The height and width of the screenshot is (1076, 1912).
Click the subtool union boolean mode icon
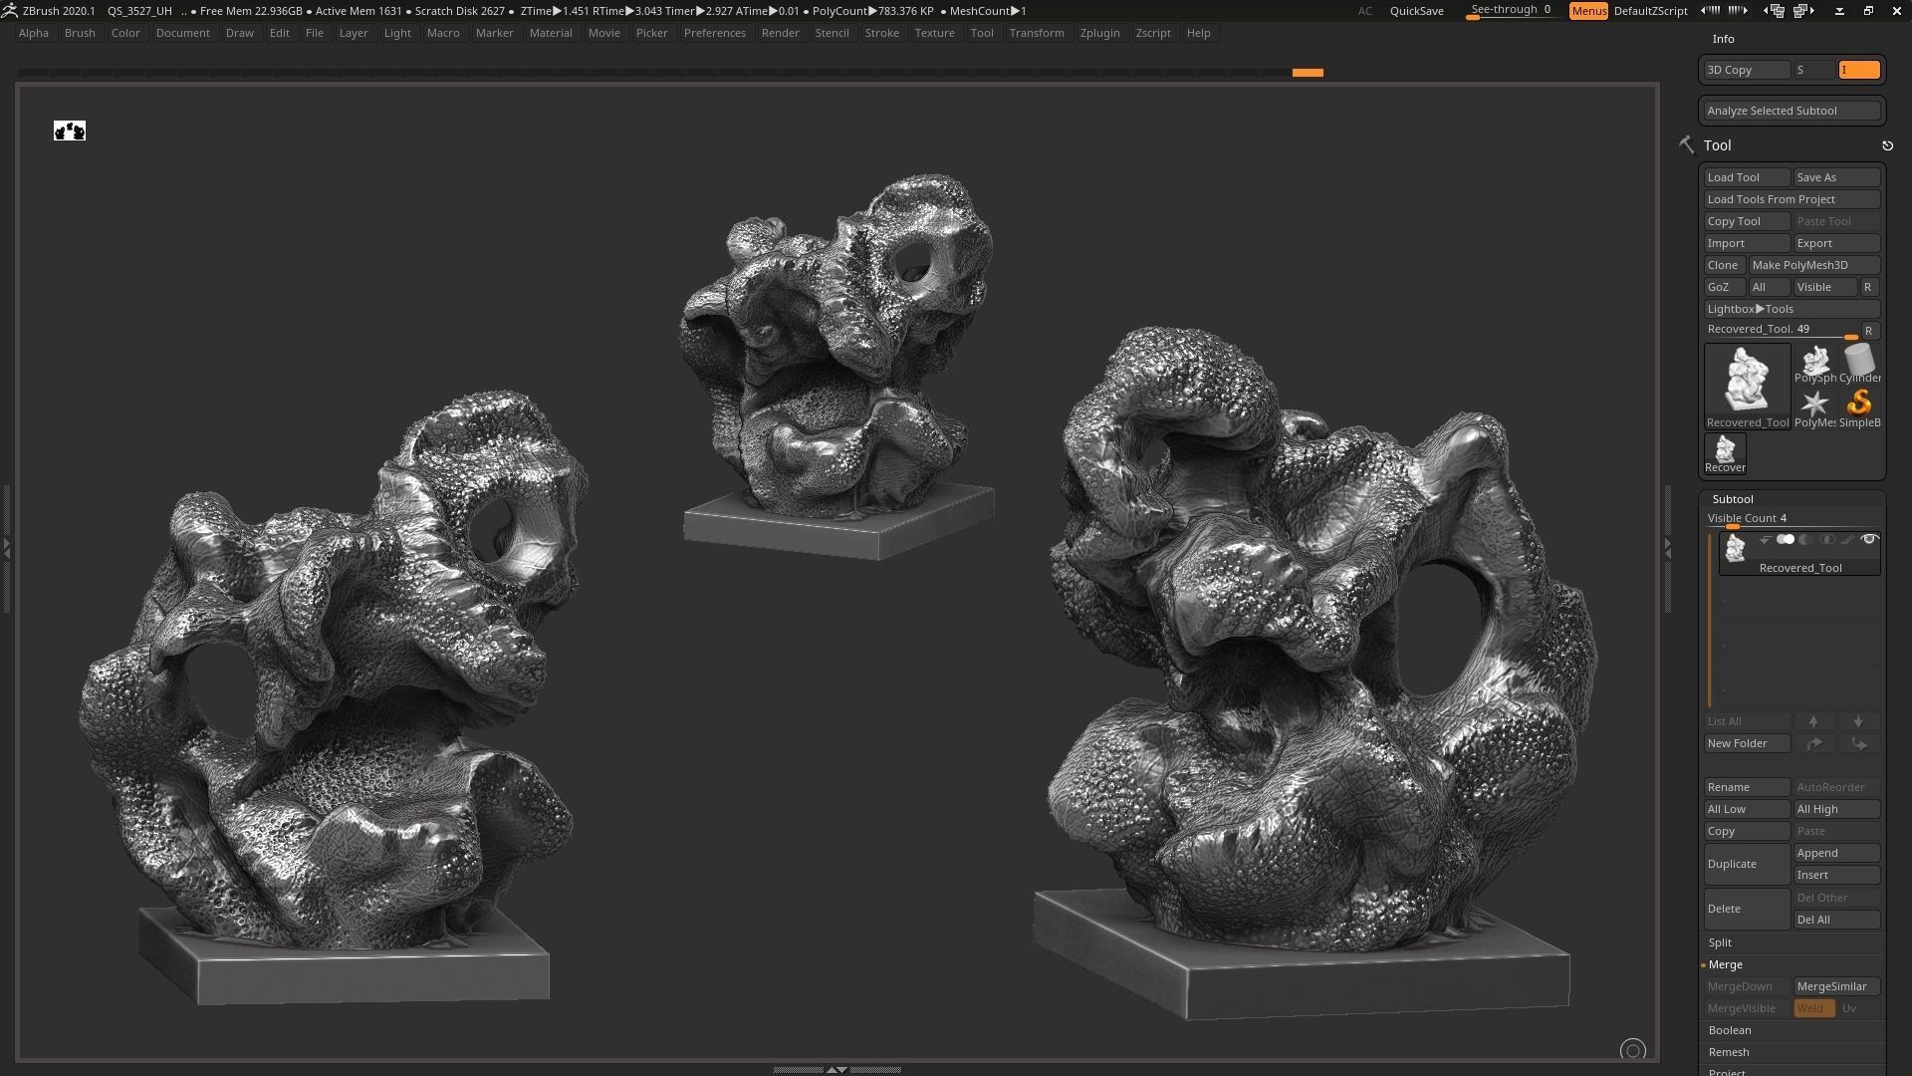pos(1786,540)
